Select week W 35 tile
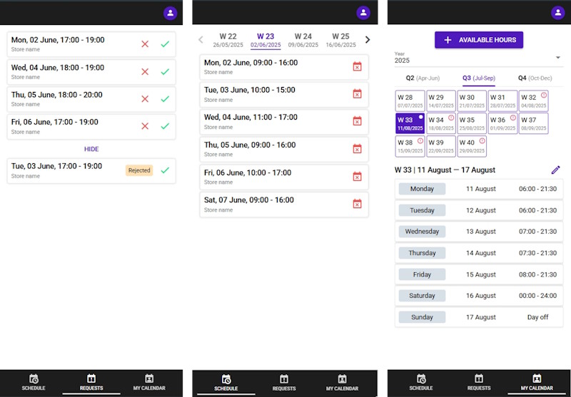The height and width of the screenshot is (397, 571). point(472,123)
